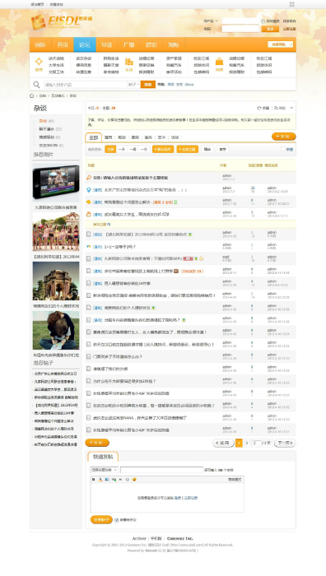326x576 pixels.
Task: Click the EISDL site logo
Action: tap(62, 22)
